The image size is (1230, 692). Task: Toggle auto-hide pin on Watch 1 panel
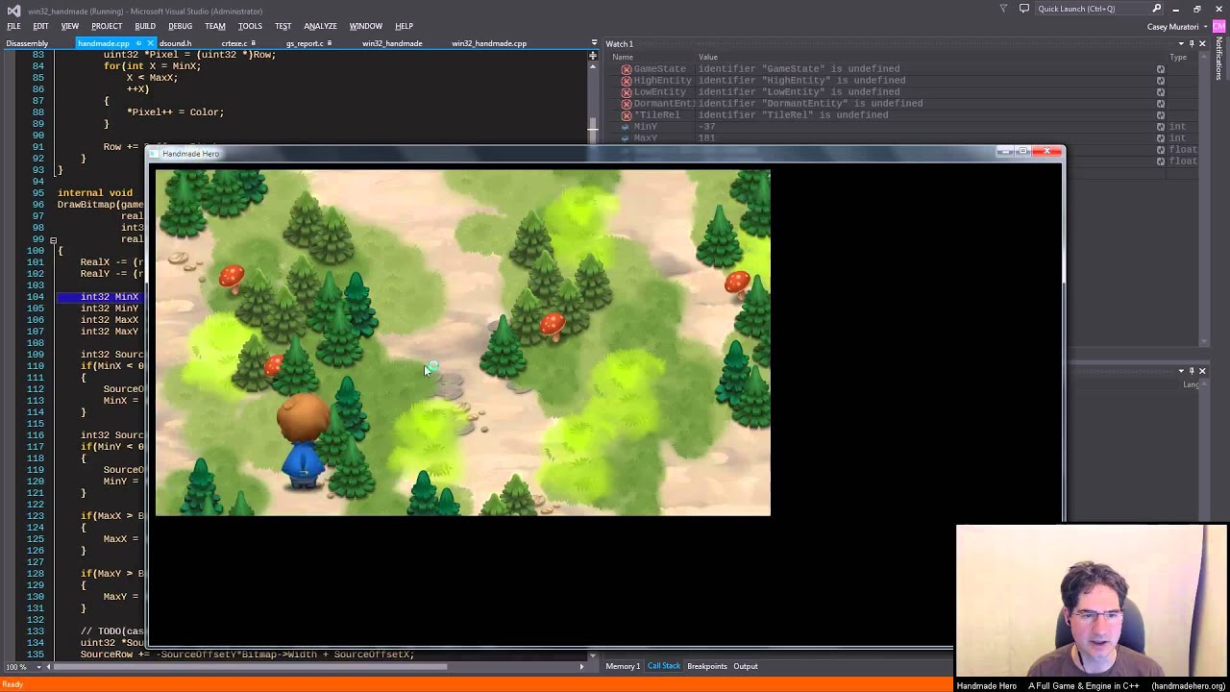(x=1192, y=43)
